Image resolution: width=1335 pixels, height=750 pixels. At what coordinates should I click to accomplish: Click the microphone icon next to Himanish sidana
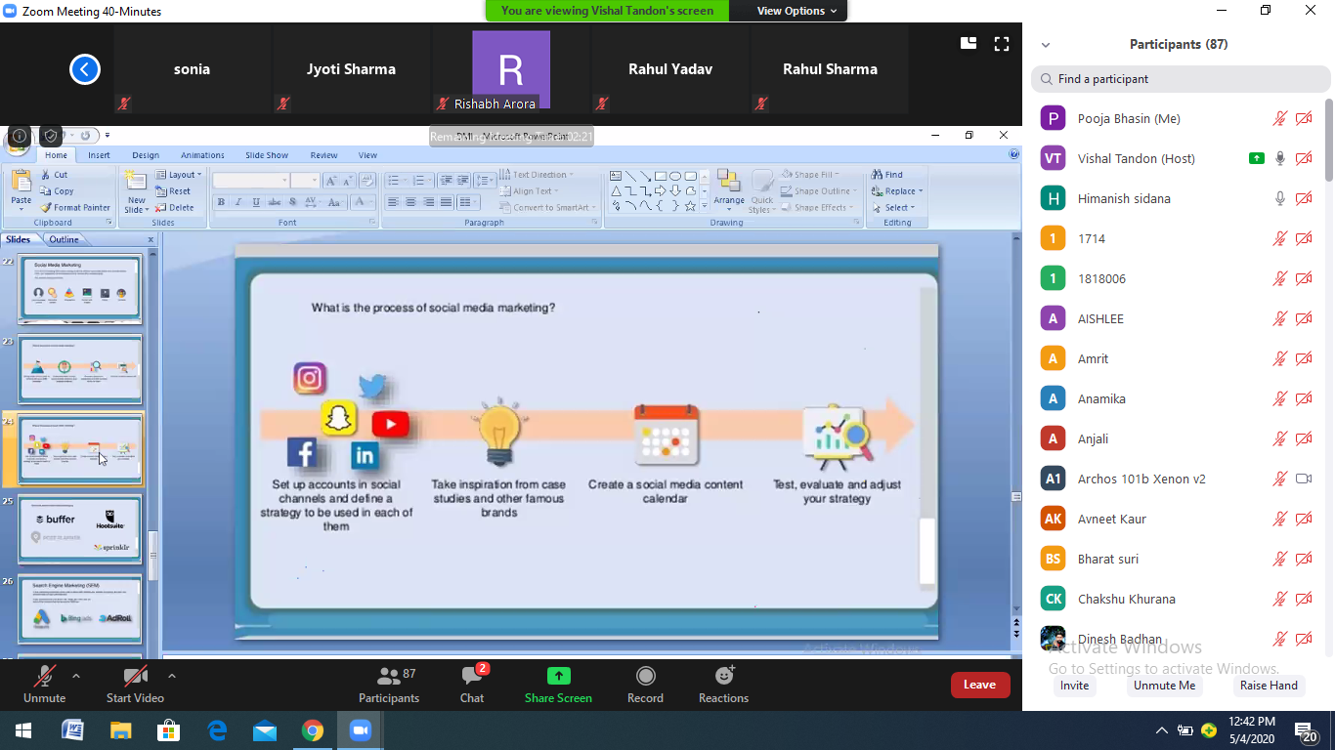click(x=1279, y=198)
